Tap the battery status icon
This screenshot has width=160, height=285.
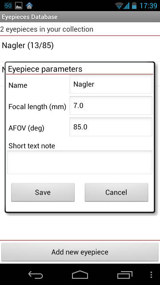[134, 5]
